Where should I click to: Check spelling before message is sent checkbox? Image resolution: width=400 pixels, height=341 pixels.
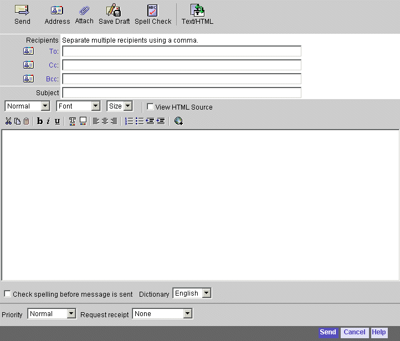click(x=8, y=293)
